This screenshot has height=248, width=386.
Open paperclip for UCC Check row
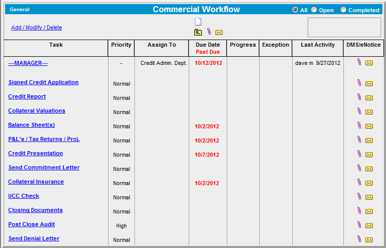click(x=360, y=196)
